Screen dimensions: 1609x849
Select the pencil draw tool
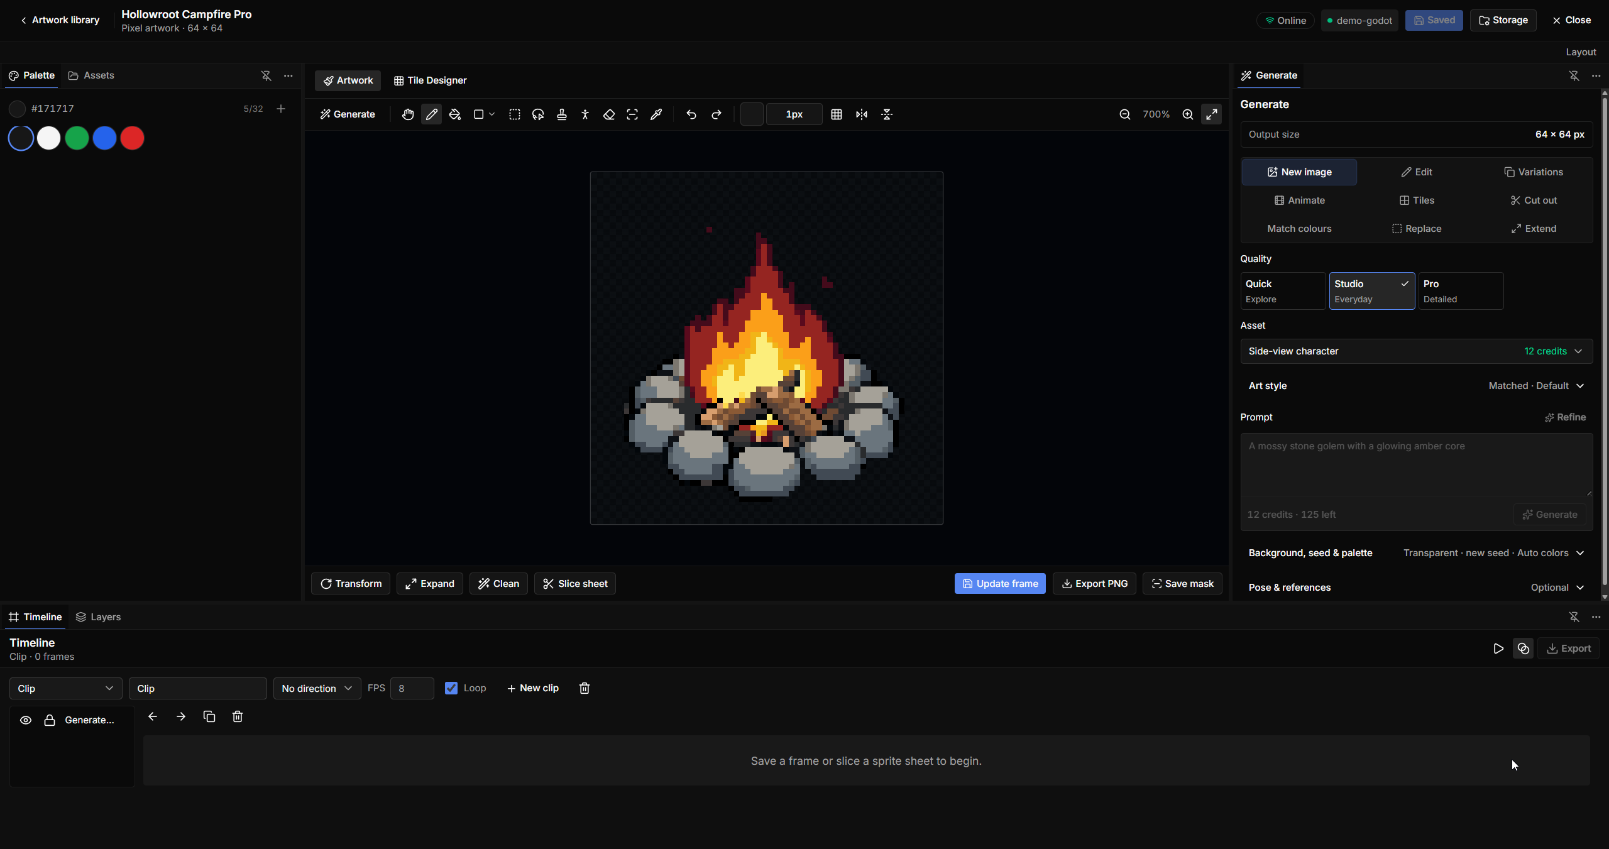click(x=431, y=114)
